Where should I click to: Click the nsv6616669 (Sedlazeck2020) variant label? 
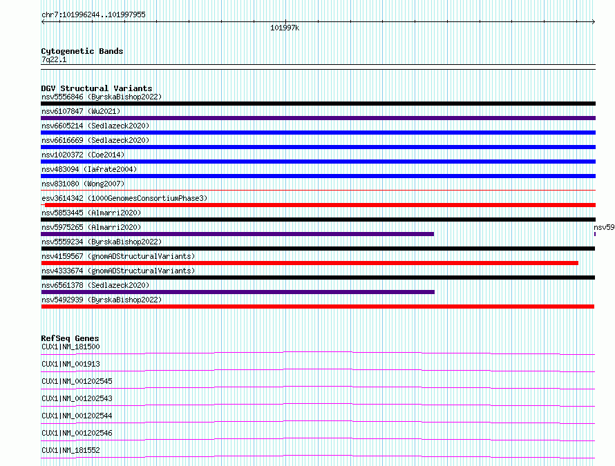click(95, 140)
